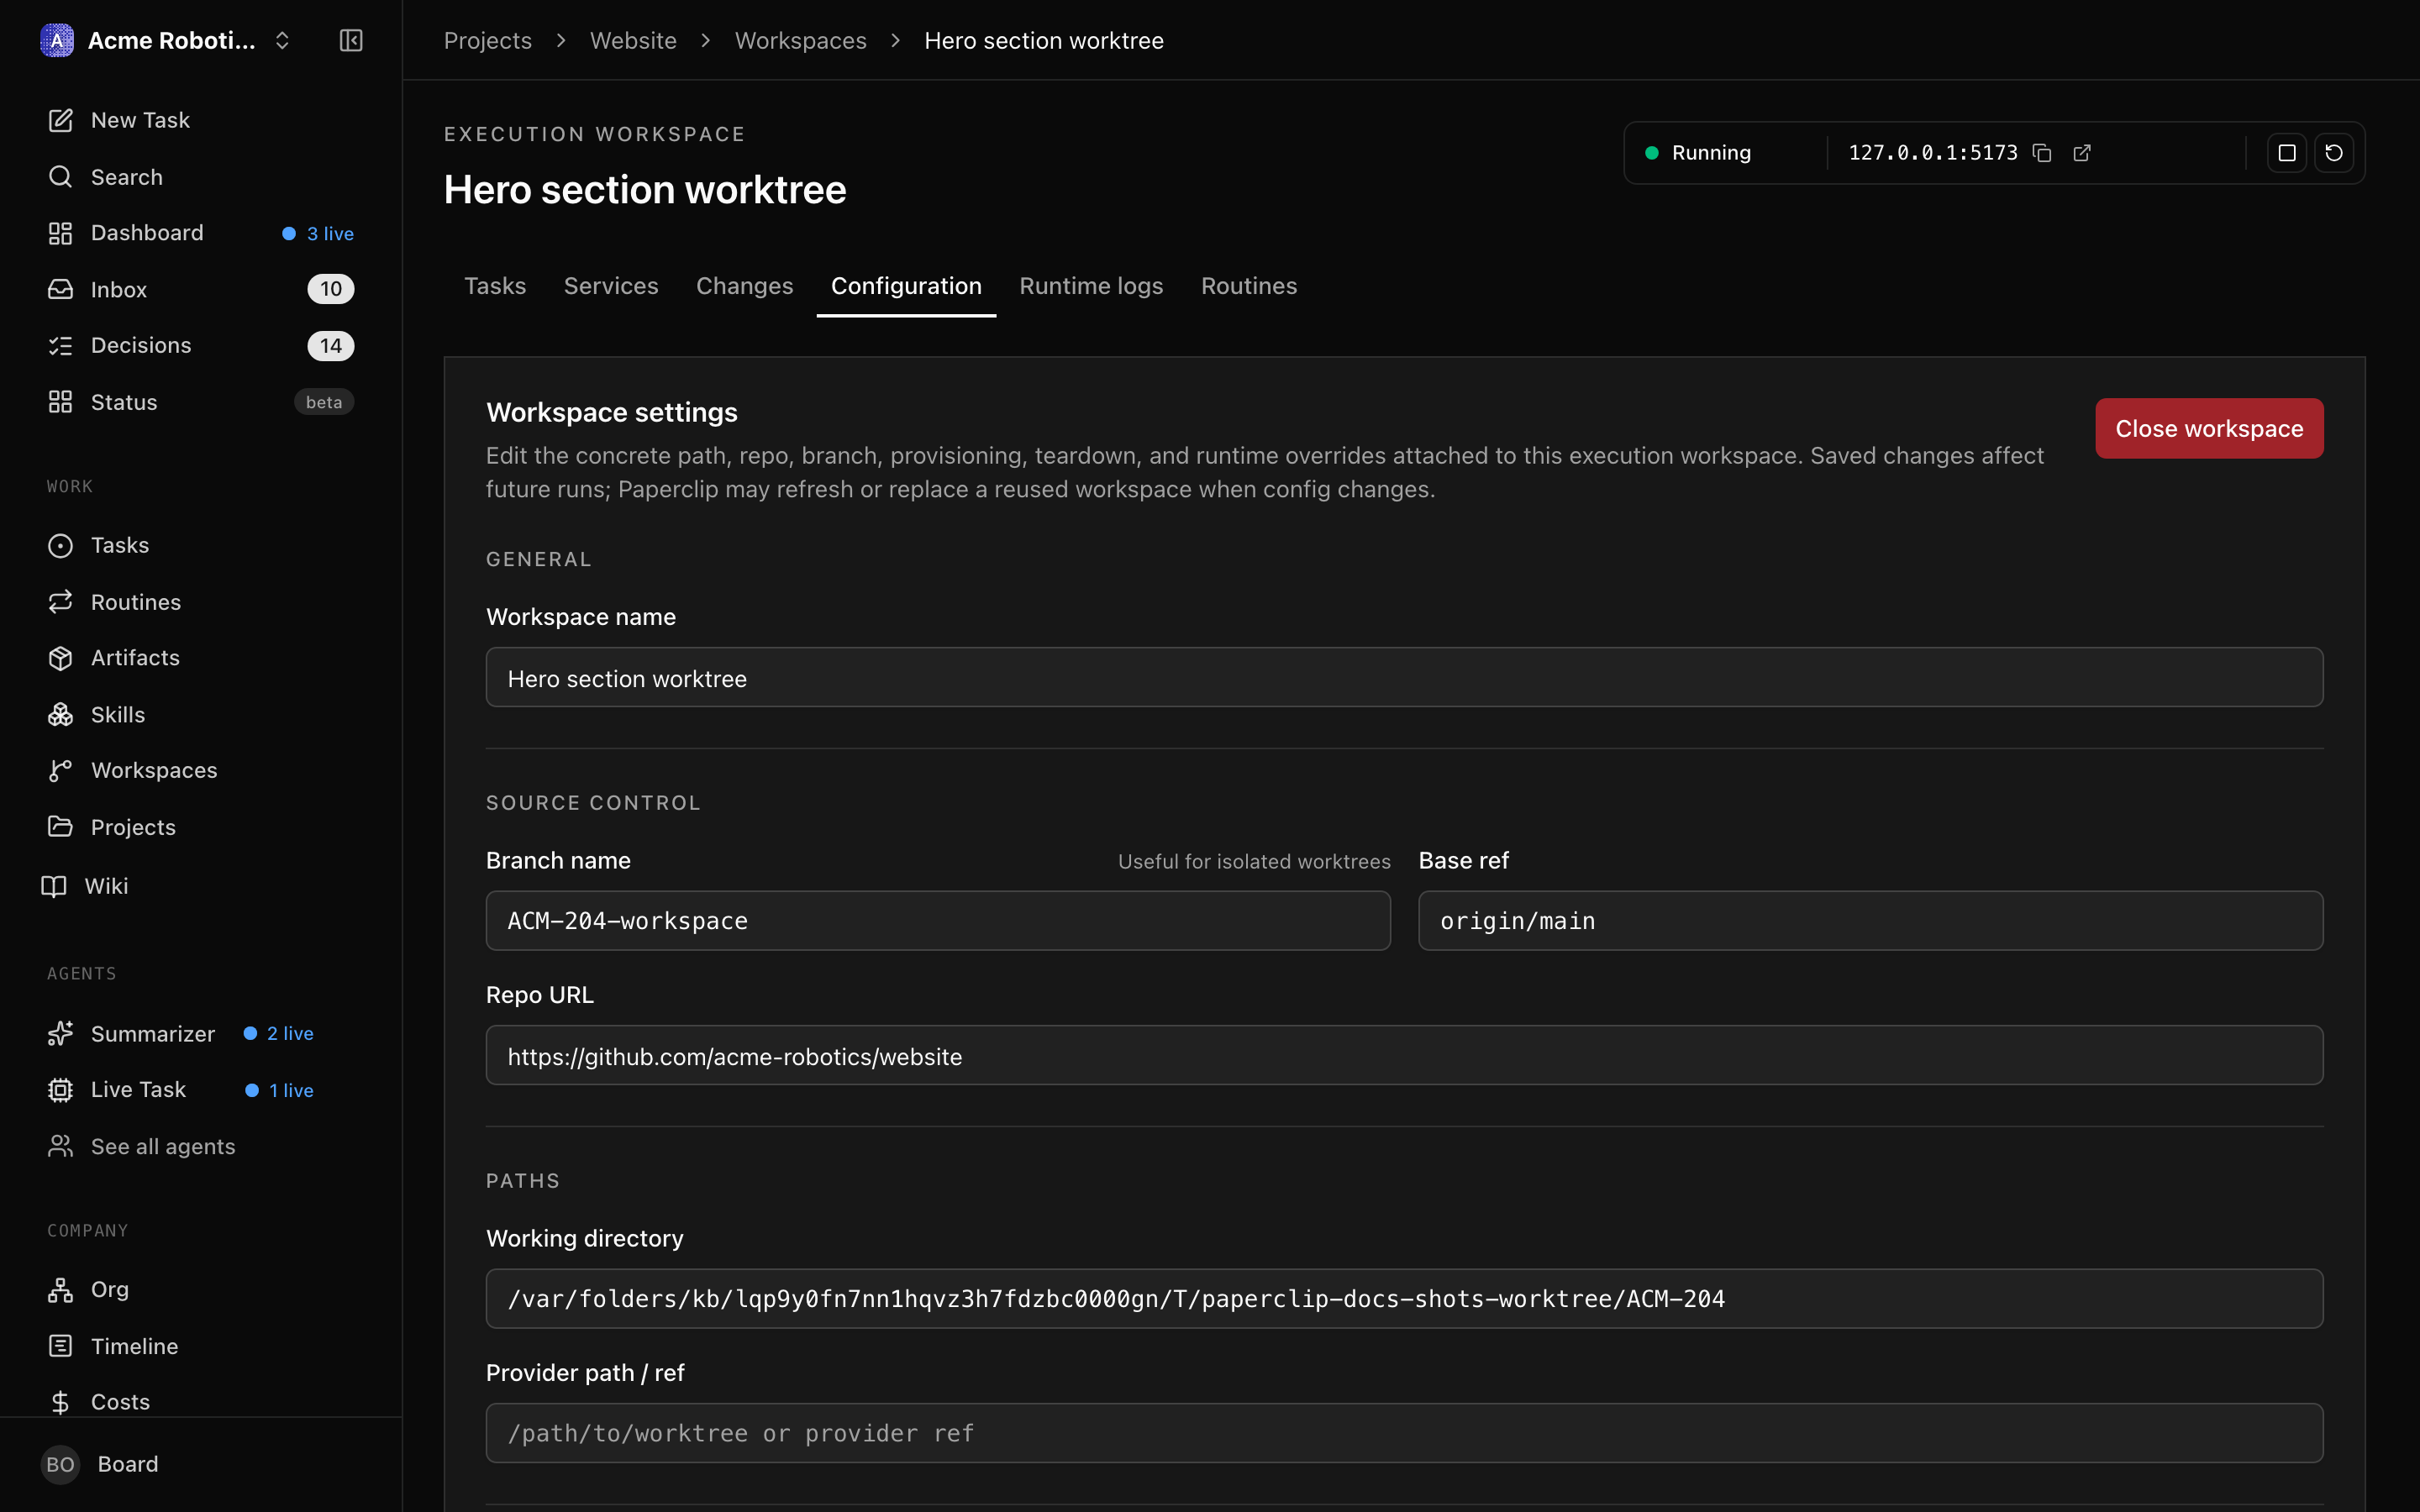Click the Inbox tray icon
2420x1512 pixels.
pos(60,289)
